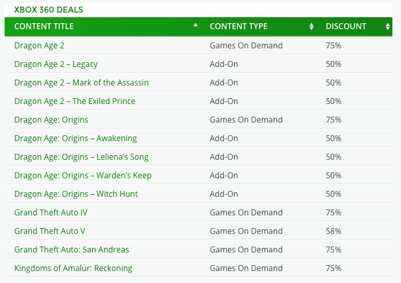
Task: Select the Discount column header
Action: coord(346,27)
